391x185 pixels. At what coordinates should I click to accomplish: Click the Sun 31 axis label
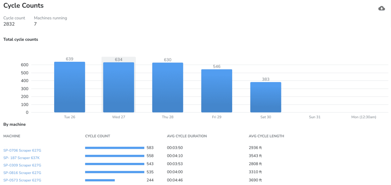(315, 117)
